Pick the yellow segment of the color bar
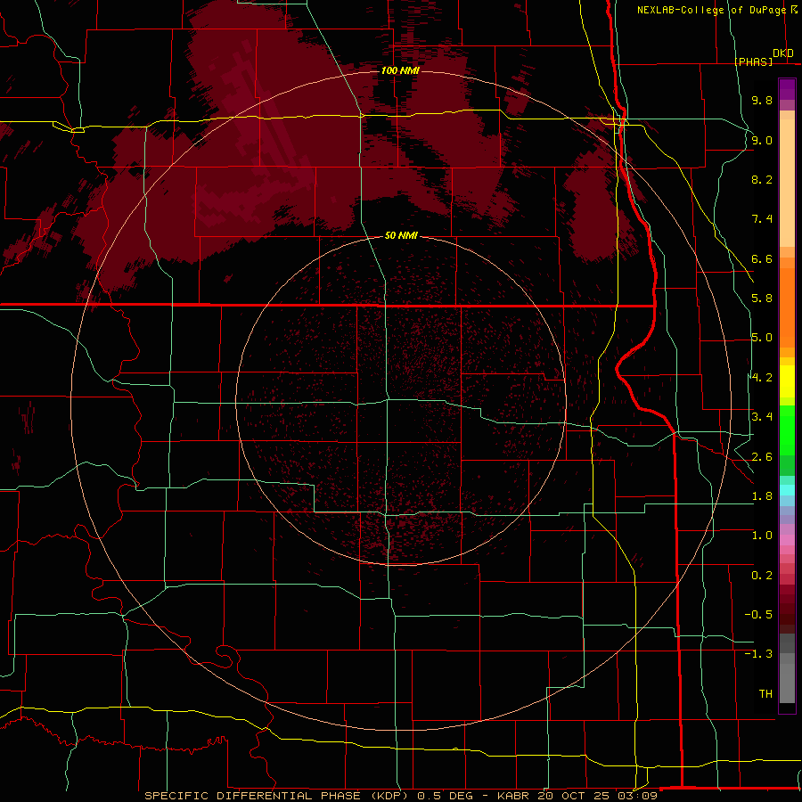This screenshot has width=802, height=802. (x=787, y=381)
